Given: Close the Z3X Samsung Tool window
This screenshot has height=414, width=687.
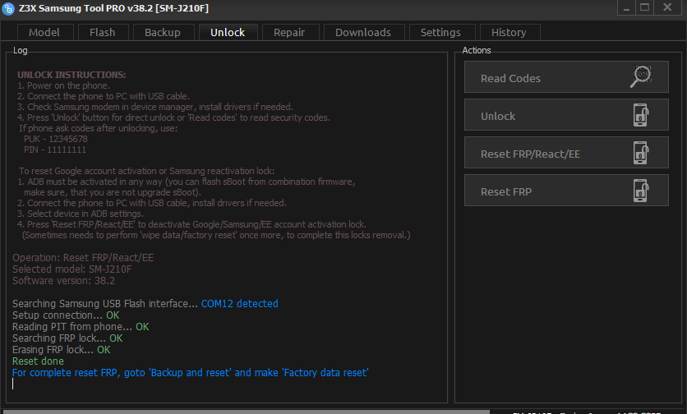Looking at the screenshot, I should click(667, 8).
